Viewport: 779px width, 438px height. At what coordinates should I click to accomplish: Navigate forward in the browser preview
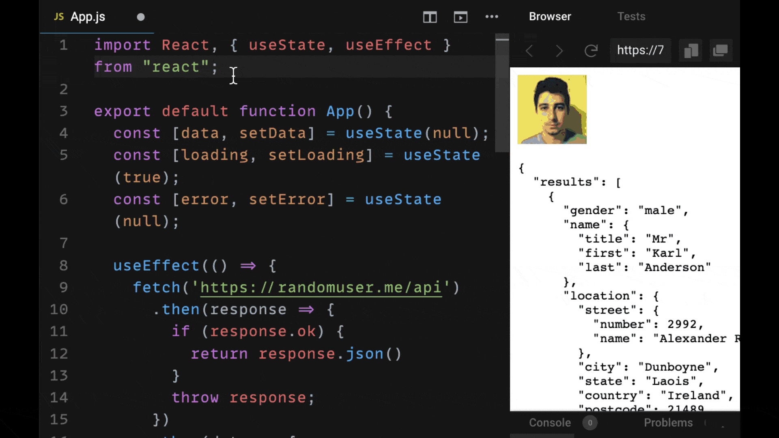tap(559, 50)
